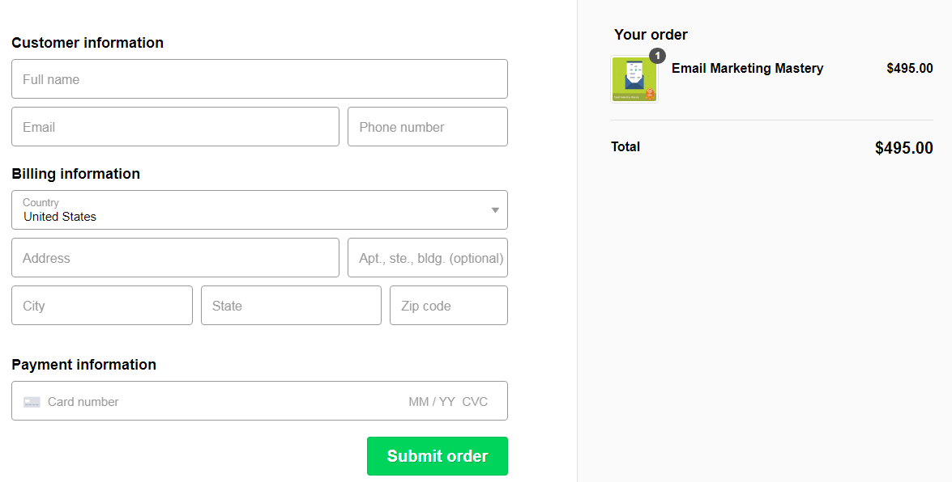The height and width of the screenshot is (482, 952).
Task: Click the quantity badge on product image
Action: 657,56
